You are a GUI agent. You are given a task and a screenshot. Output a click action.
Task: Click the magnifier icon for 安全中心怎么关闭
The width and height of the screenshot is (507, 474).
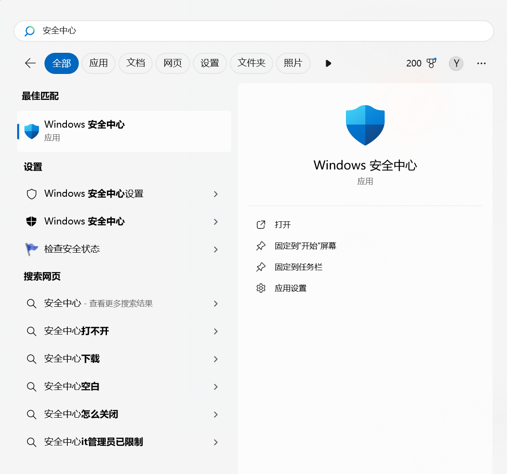pyautogui.click(x=31, y=415)
